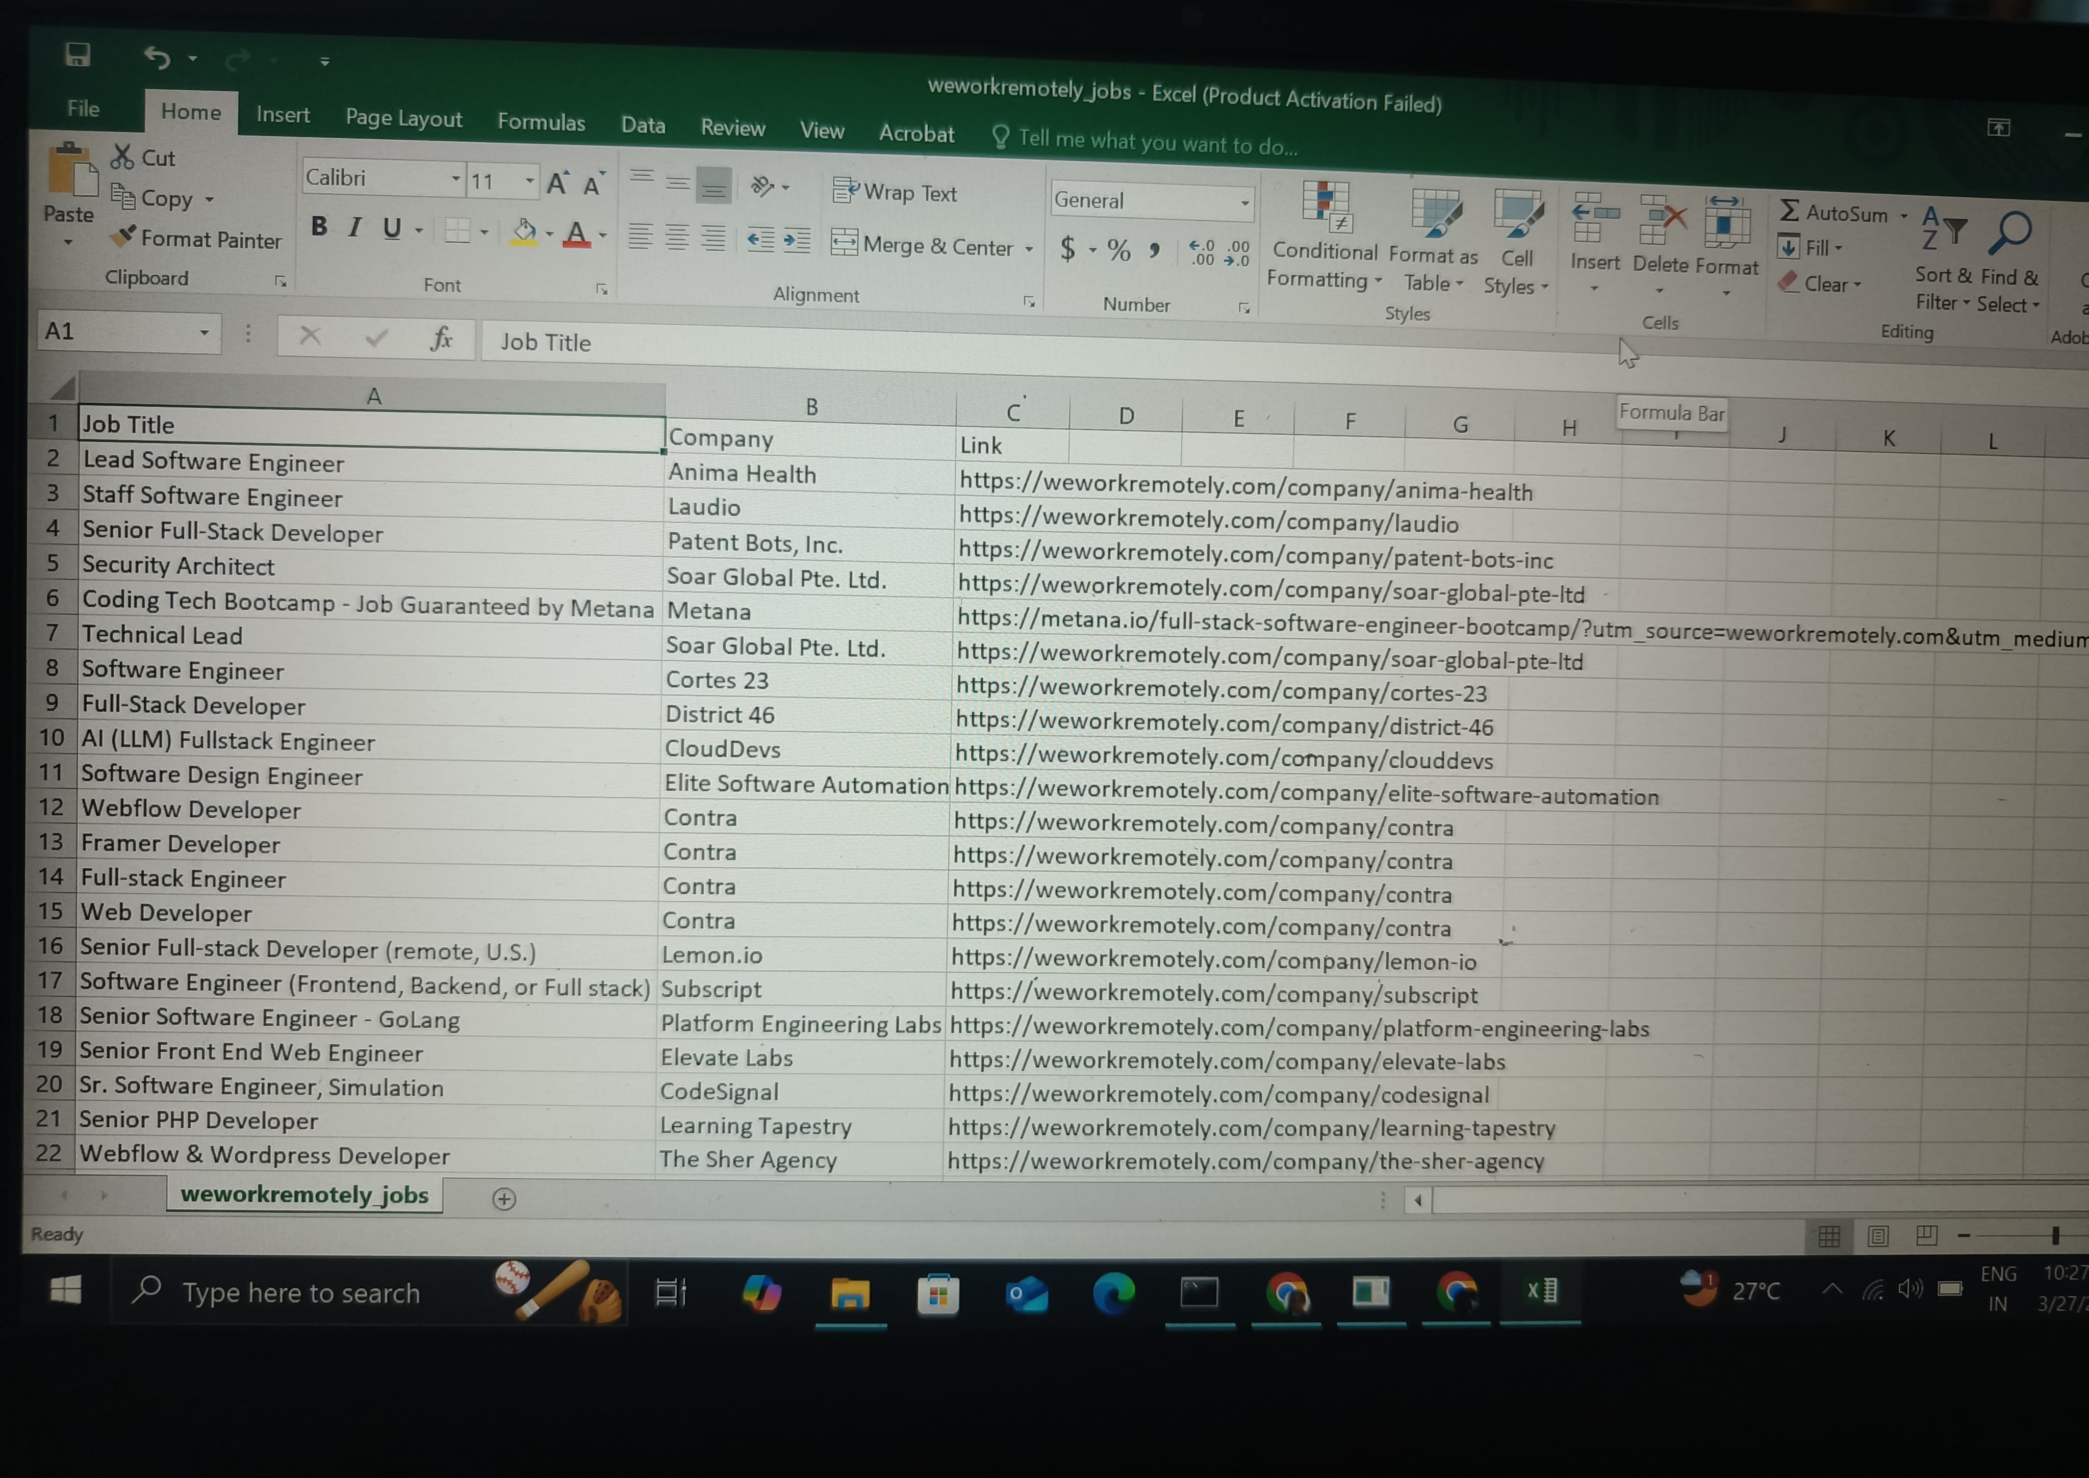2089x1478 pixels.
Task: Toggle Italic formatting
Action: click(x=355, y=227)
